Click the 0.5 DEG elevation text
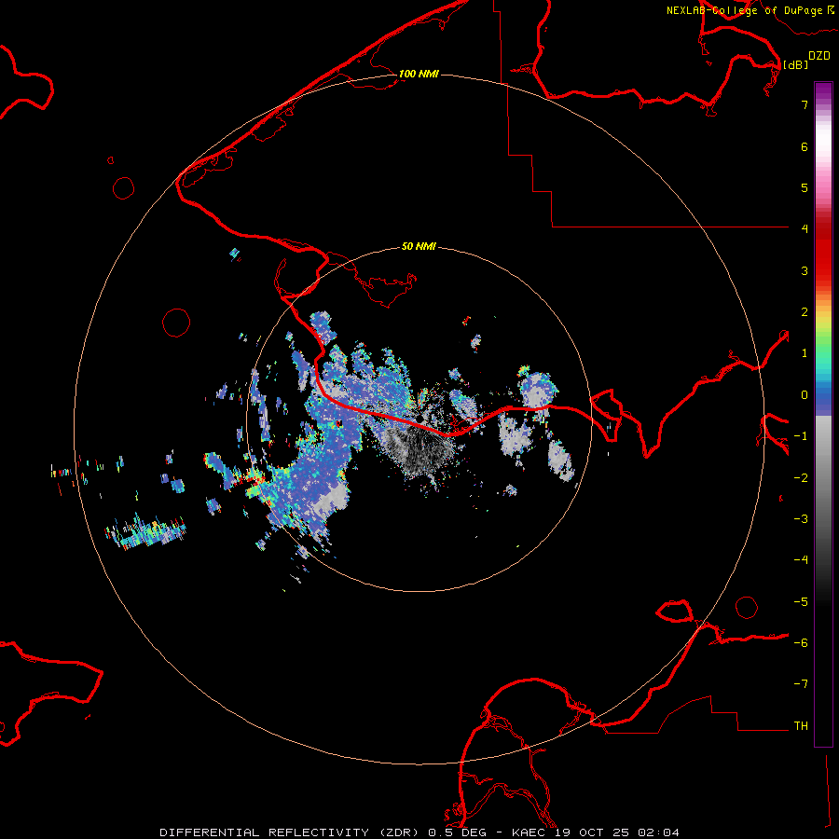This screenshot has width=839, height=839. (457, 832)
